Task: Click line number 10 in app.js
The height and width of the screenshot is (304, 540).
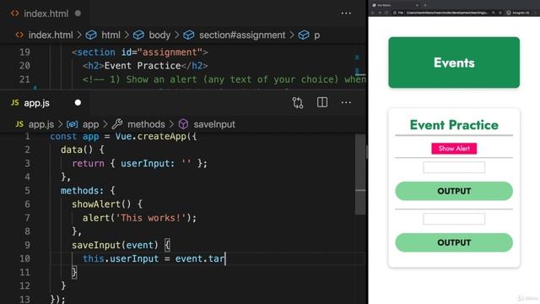Action: click(x=24, y=258)
